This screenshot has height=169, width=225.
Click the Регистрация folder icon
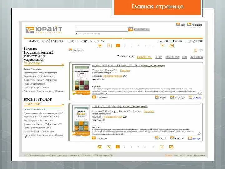(189, 24)
